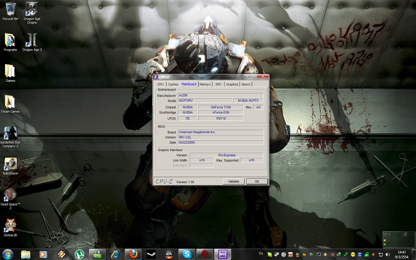Open Windows Media Player from taskbar
The width and height of the screenshot is (416, 260).
tap(43, 254)
